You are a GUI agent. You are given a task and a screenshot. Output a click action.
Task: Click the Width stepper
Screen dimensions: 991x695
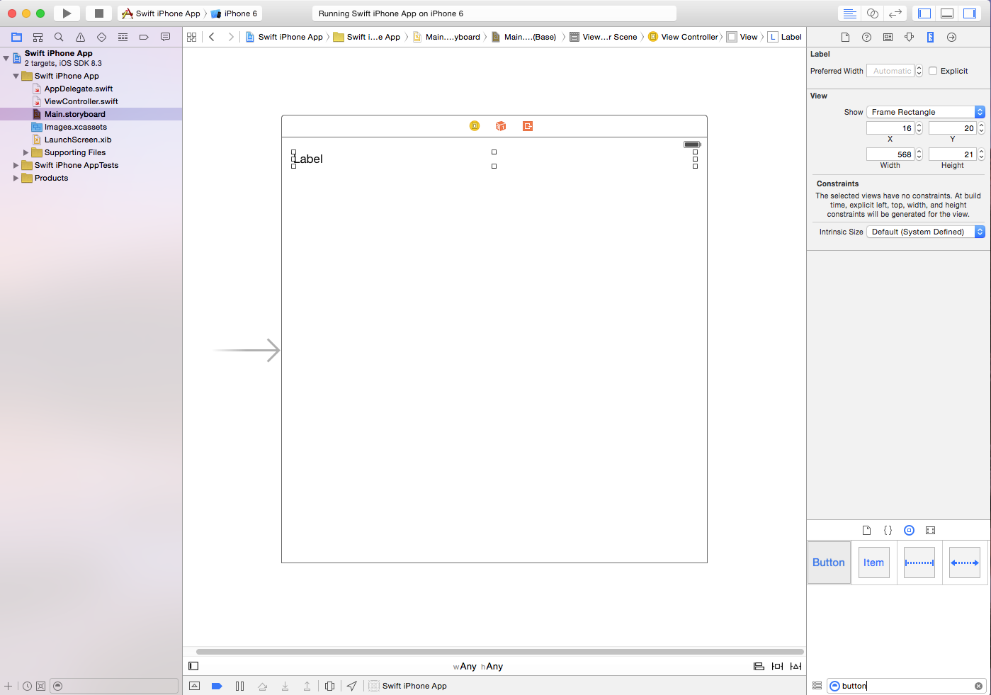[x=919, y=154]
